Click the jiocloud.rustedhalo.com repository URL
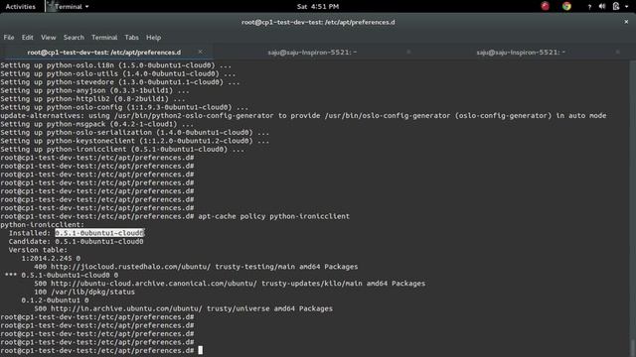The width and height of the screenshot is (636, 357). point(130,267)
